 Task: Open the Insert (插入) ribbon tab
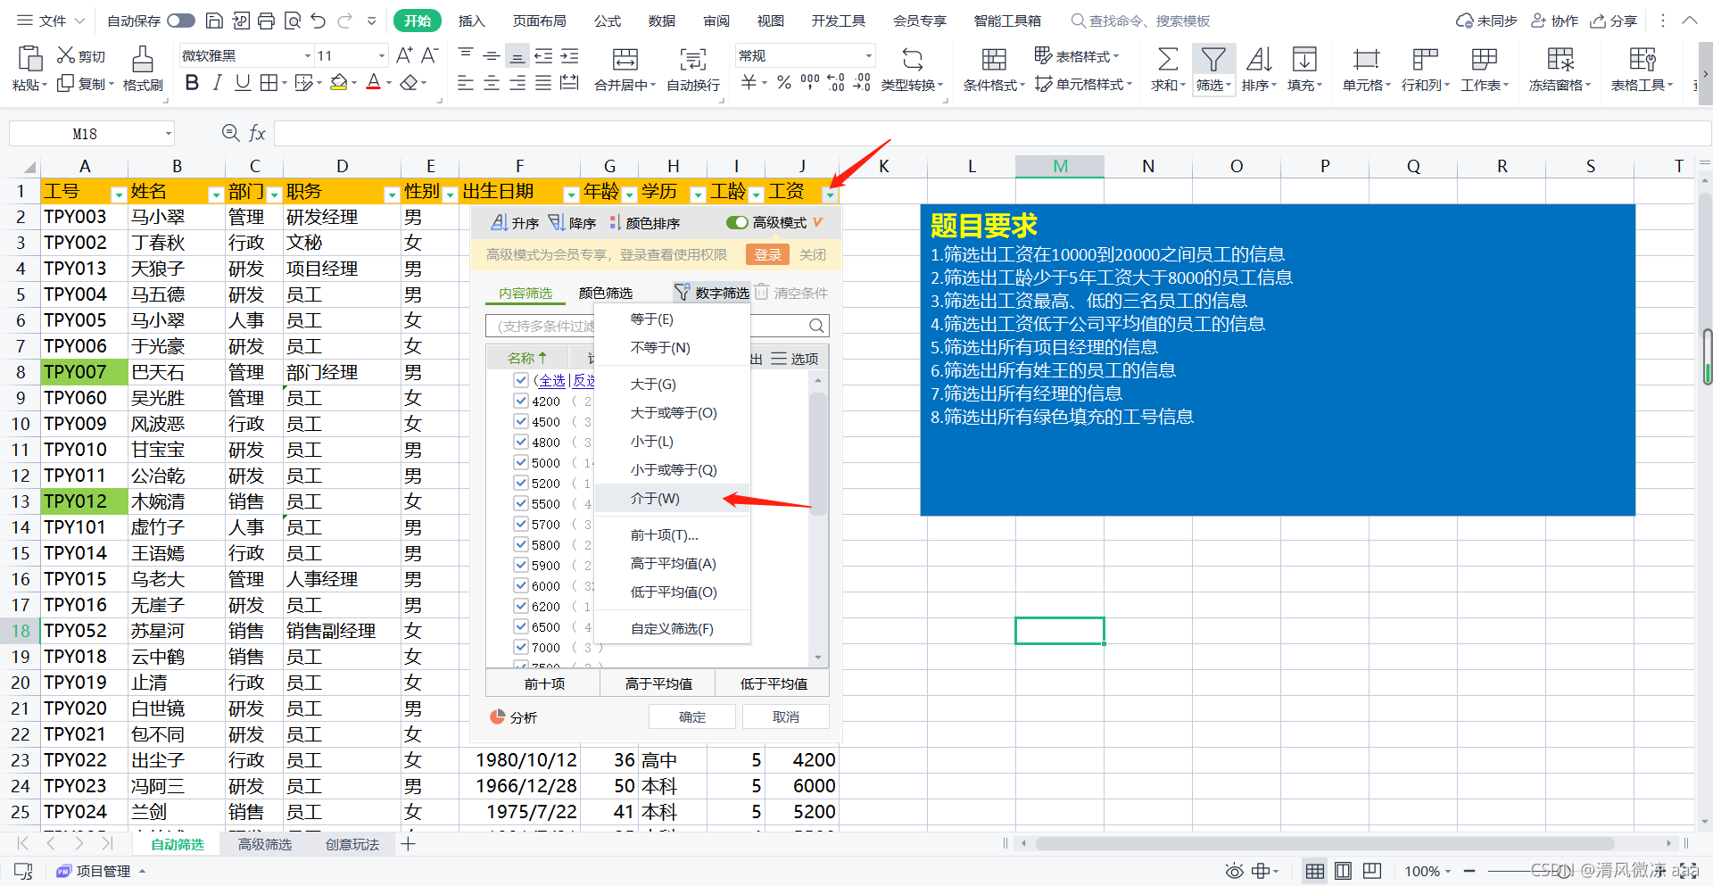pos(471,21)
